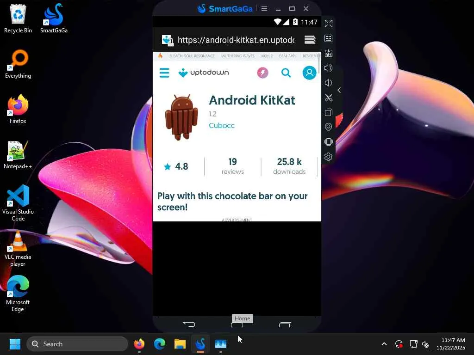
Task: Open the Firefox desktop shortcut
Action: coord(18,109)
